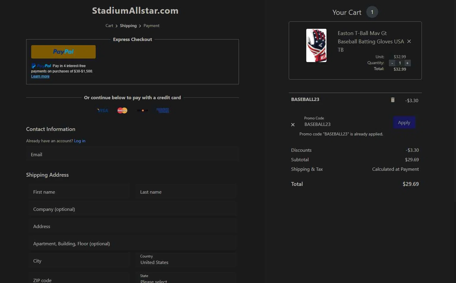Screen dimensions: 456x283
Task: Click the chevron between Cart and Shipping
Action: pyautogui.click(x=116, y=26)
